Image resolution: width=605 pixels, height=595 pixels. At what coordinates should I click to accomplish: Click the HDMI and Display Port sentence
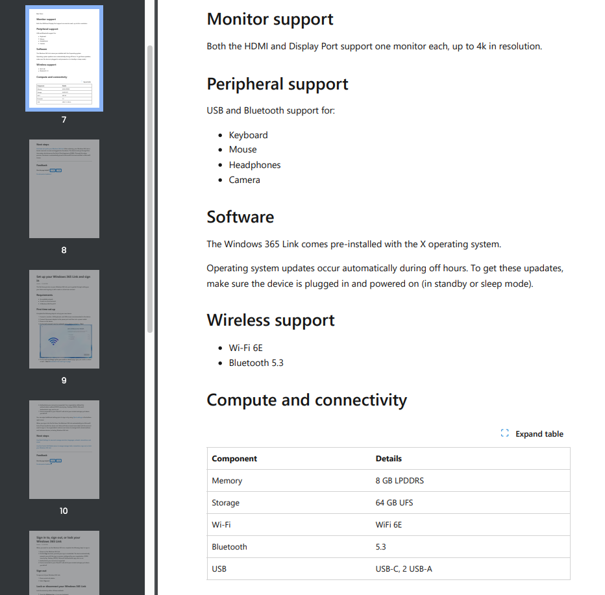375,46
